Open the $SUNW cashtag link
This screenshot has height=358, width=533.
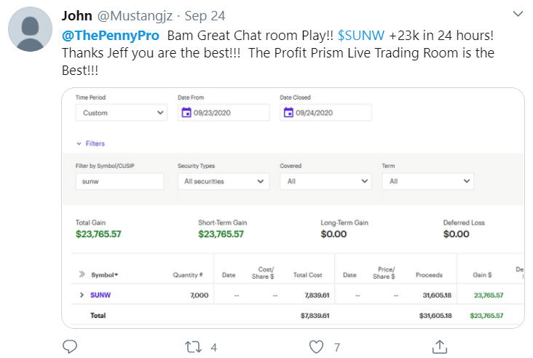click(361, 36)
